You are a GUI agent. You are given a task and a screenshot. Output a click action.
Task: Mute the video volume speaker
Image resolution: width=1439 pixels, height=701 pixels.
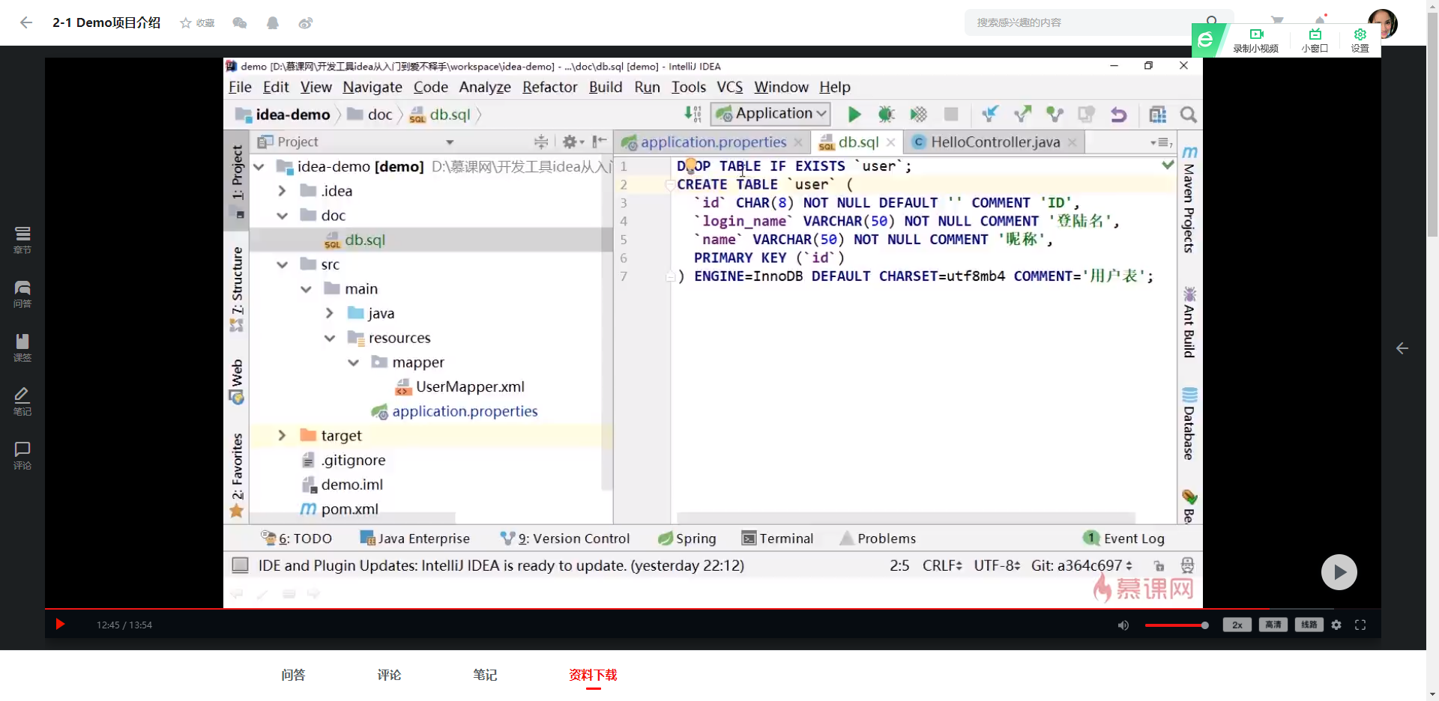coord(1123,625)
